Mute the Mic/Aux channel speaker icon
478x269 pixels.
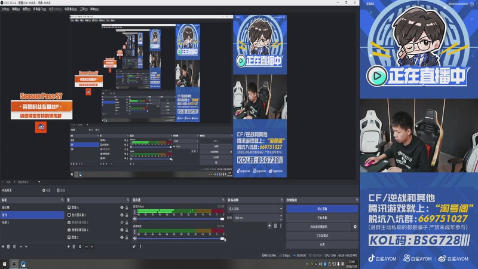(x=135, y=219)
